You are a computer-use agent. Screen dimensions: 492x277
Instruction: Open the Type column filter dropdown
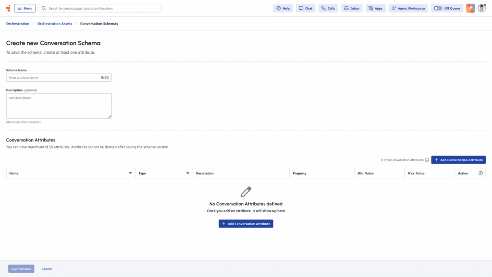pyautogui.click(x=187, y=173)
